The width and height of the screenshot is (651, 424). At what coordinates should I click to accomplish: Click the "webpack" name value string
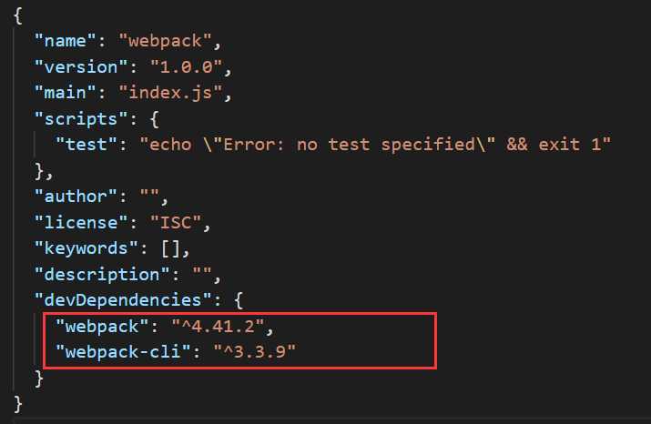pos(165,41)
